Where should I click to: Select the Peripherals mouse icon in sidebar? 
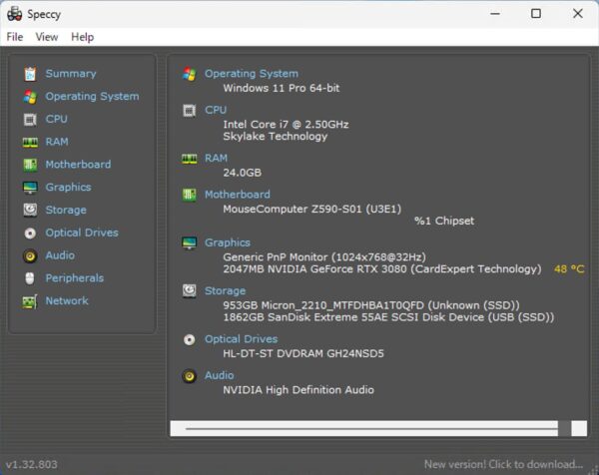pyautogui.click(x=30, y=278)
